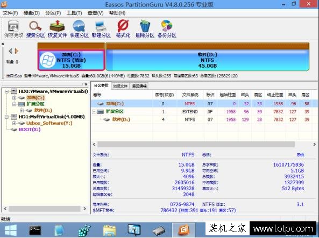
Task: Click the 终止柱面 column header
Action: [x=275, y=95]
